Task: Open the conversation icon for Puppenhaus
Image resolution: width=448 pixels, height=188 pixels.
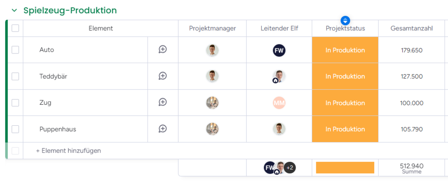Action: tap(163, 129)
